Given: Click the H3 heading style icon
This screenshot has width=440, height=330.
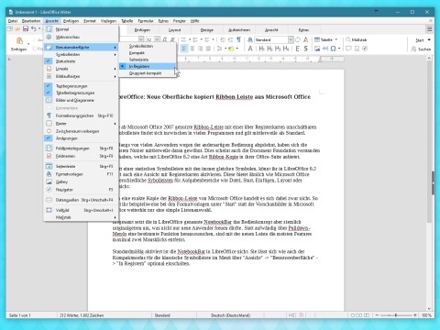Looking at the screenshot, I should click(x=278, y=49).
